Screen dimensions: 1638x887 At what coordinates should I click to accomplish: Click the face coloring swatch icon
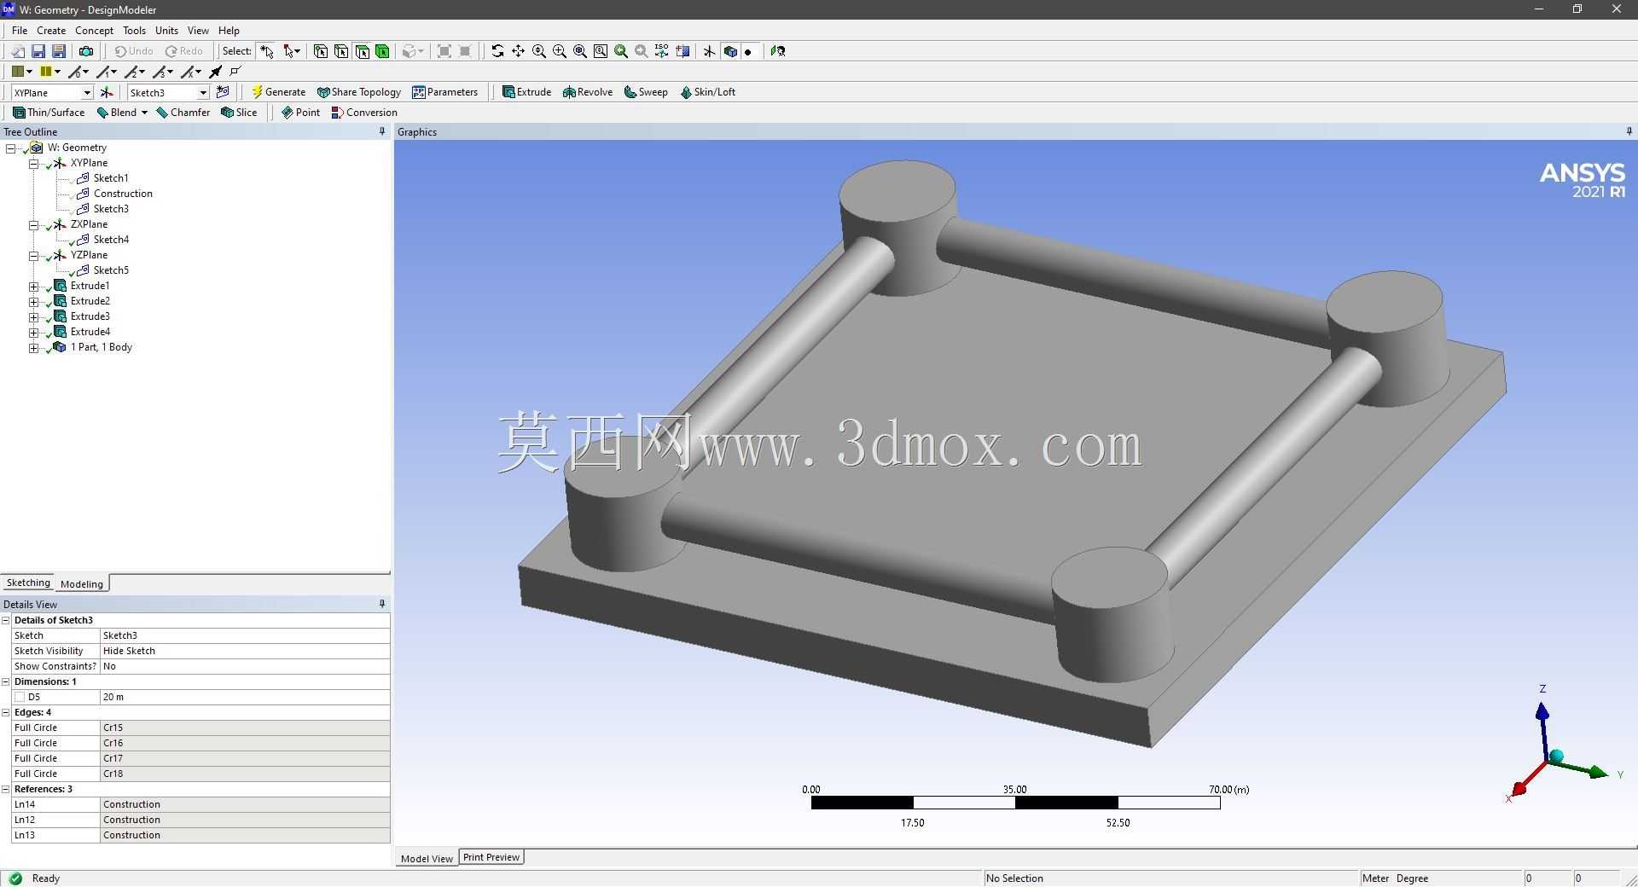17,72
